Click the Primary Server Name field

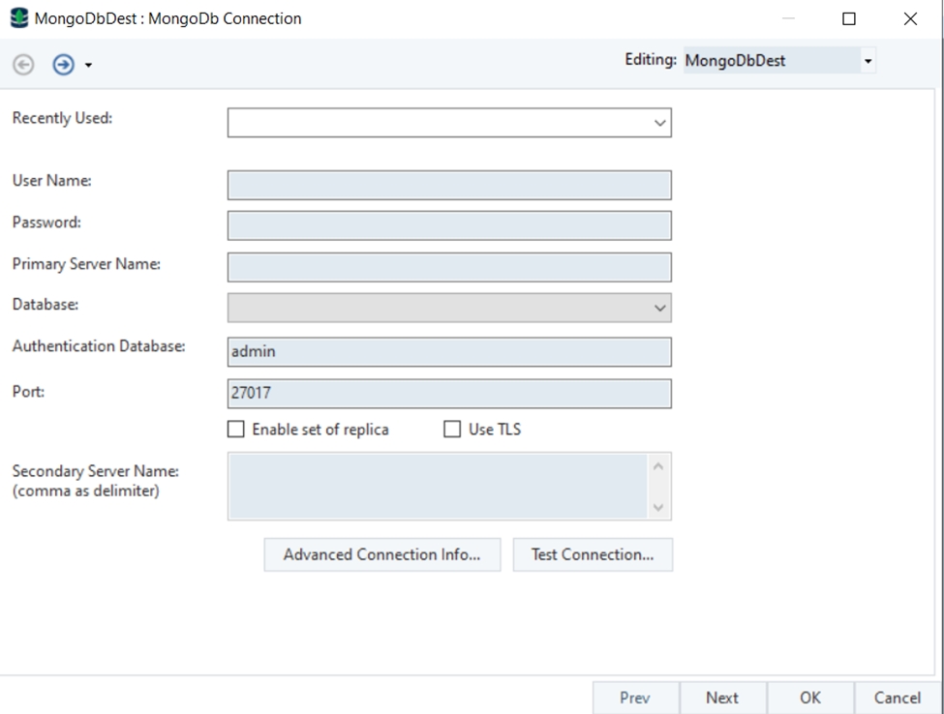coord(449,267)
